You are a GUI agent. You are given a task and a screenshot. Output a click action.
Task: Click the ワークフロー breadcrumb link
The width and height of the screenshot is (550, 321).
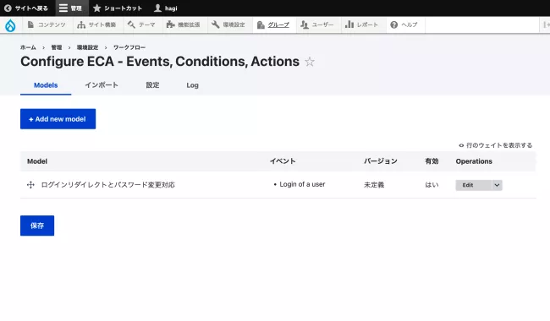[x=129, y=47]
